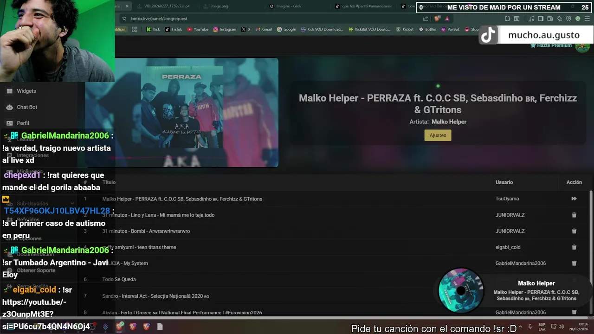Image resolution: width=594 pixels, height=334 pixels.
Task: Delete the 'My System' song request
Action: tap(574, 263)
